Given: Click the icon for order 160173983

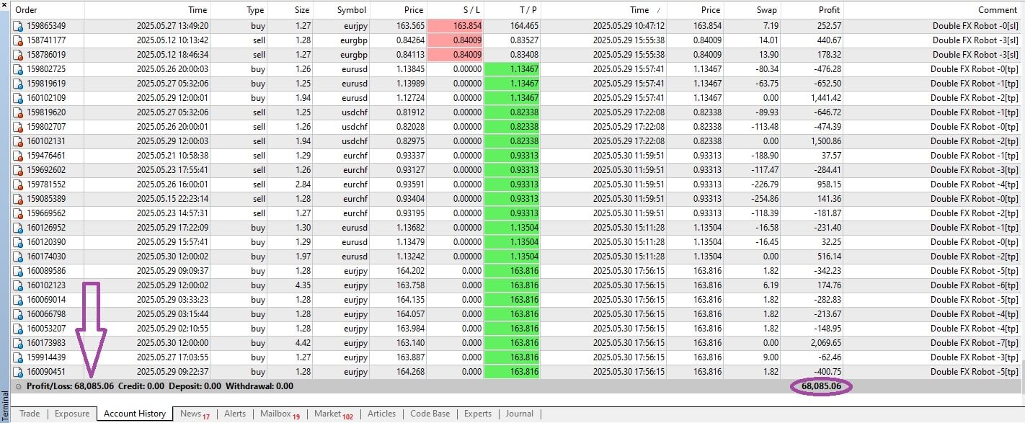Looking at the screenshot, I should click(19, 343).
